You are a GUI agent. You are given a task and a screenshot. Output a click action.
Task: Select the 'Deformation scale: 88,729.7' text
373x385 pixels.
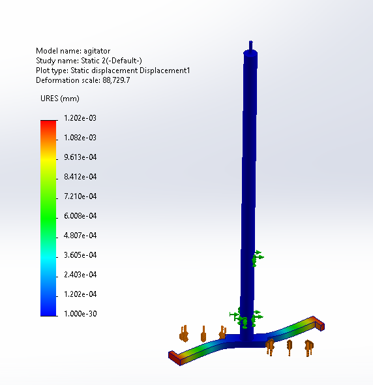click(x=83, y=80)
